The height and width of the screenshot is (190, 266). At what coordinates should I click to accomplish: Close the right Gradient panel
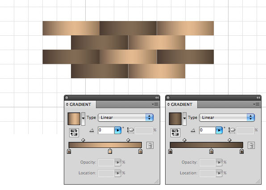(168, 97)
